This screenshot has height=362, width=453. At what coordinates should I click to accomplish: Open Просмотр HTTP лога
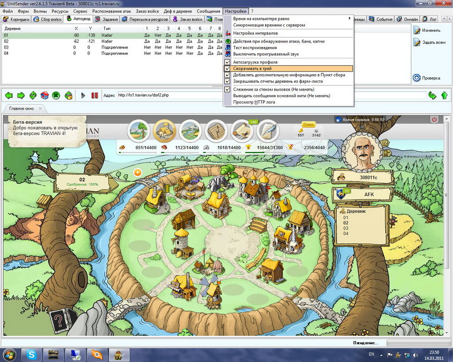[288, 102]
